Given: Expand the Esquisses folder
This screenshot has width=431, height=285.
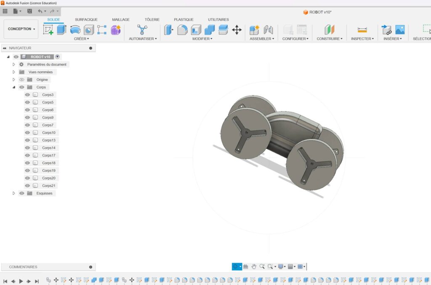Looking at the screenshot, I should [x=14, y=193].
